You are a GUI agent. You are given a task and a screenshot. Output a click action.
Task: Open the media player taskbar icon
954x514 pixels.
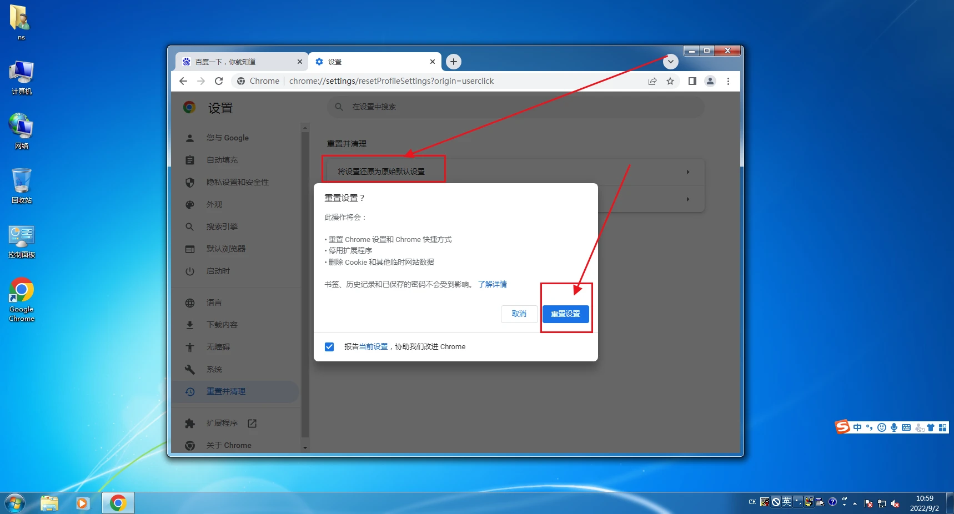[x=82, y=503]
